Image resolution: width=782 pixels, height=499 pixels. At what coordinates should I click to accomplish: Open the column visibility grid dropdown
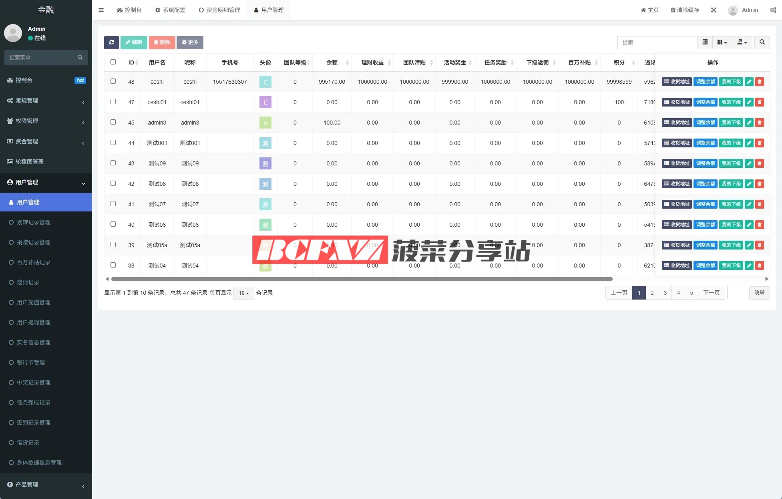722,42
